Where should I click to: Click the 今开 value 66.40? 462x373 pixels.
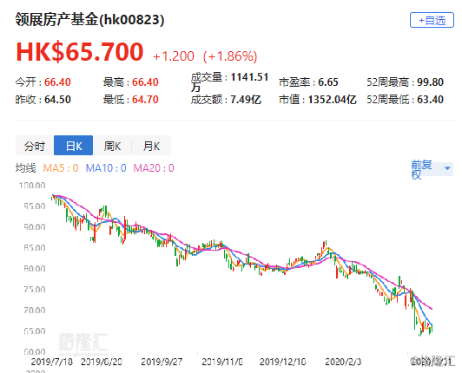(57, 82)
